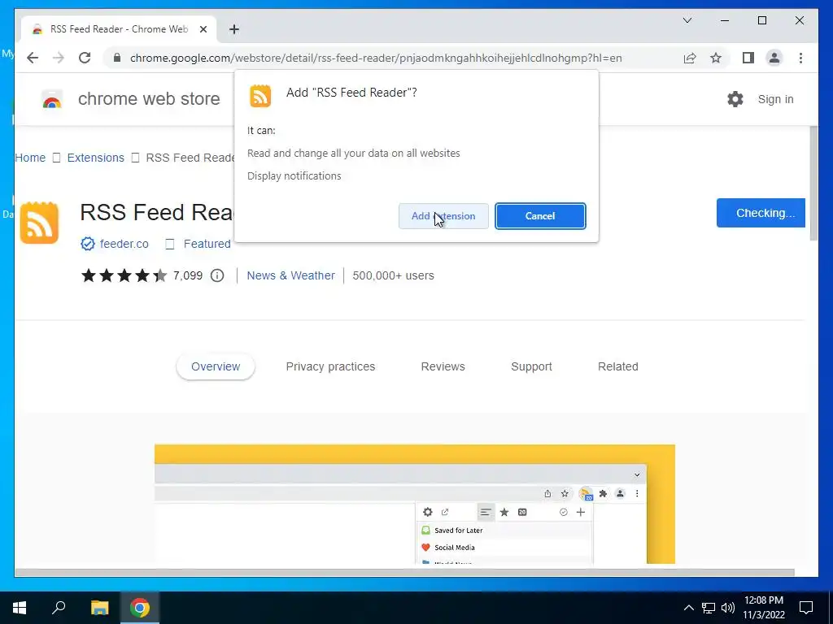Open the taskbar search magnifier
This screenshot has height=624, width=833.
(x=59, y=608)
